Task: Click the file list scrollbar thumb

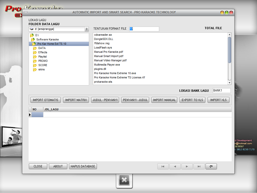Action: pos(229,50)
